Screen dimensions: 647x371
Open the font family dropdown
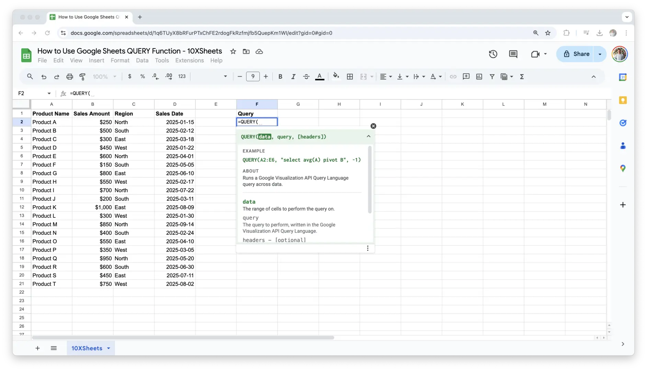click(x=210, y=77)
